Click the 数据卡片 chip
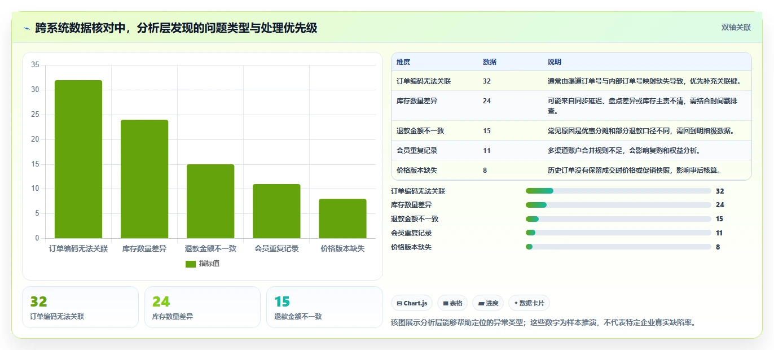The image size is (774, 350). pyautogui.click(x=529, y=303)
